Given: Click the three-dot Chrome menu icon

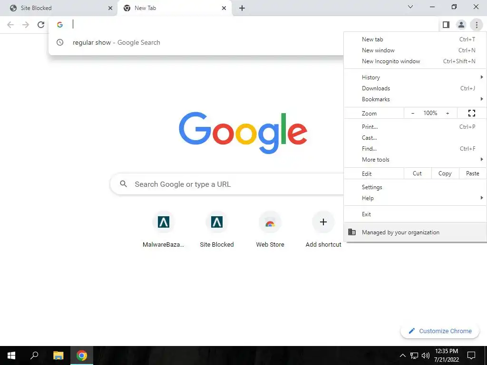Looking at the screenshot, I should (x=477, y=25).
